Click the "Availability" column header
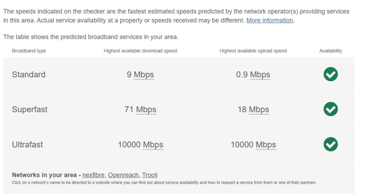Viewport: 373px width, 194px height. [330, 51]
